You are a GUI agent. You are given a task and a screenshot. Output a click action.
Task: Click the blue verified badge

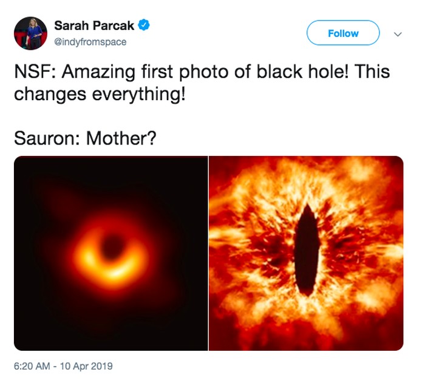[144, 25]
